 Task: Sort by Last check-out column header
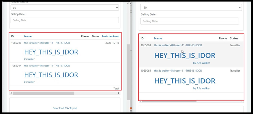coord(111,36)
